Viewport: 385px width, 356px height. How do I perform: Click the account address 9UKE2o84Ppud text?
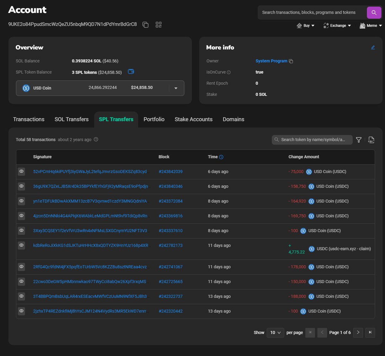pos(73,24)
